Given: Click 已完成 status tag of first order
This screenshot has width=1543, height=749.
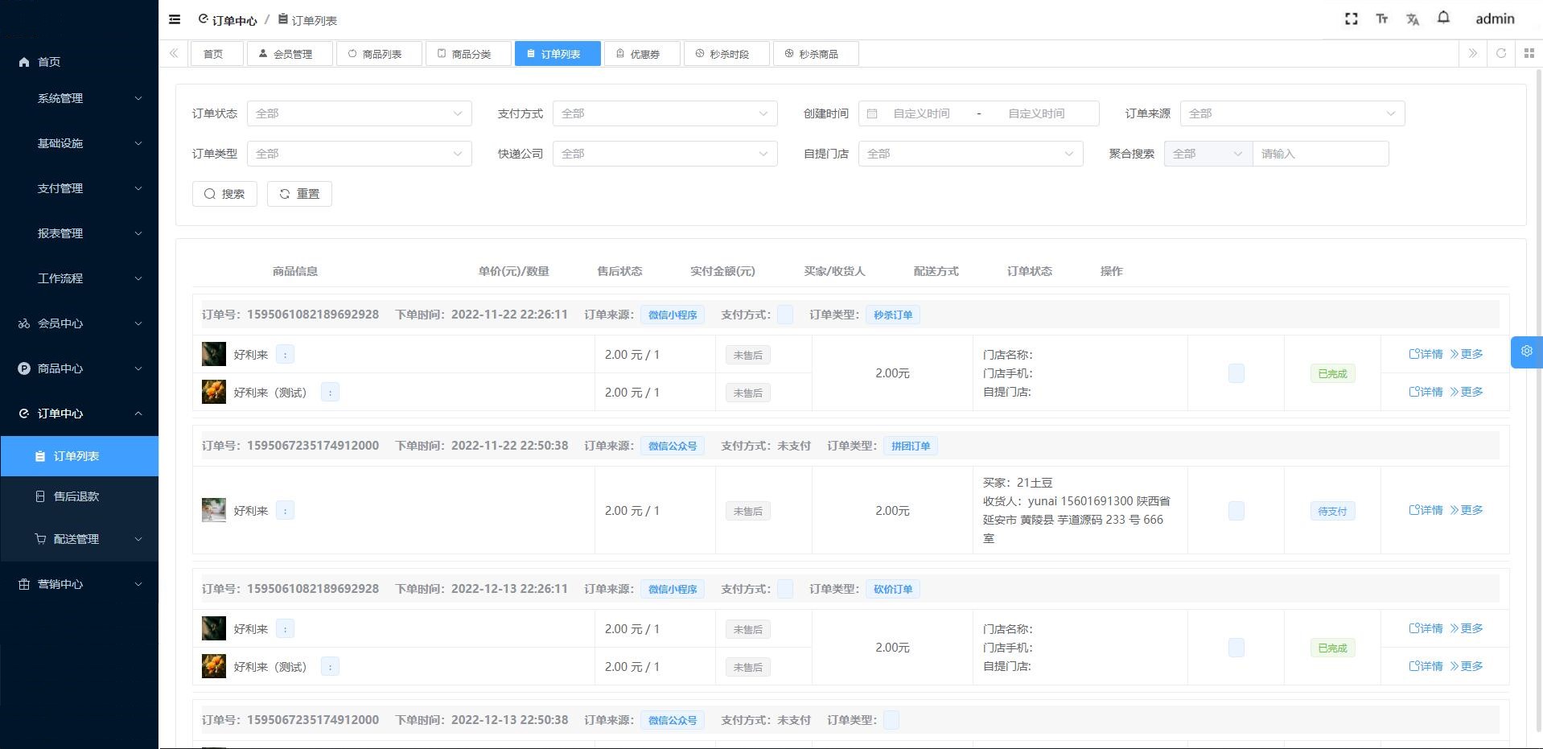Looking at the screenshot, I should tap(1332, 373).
